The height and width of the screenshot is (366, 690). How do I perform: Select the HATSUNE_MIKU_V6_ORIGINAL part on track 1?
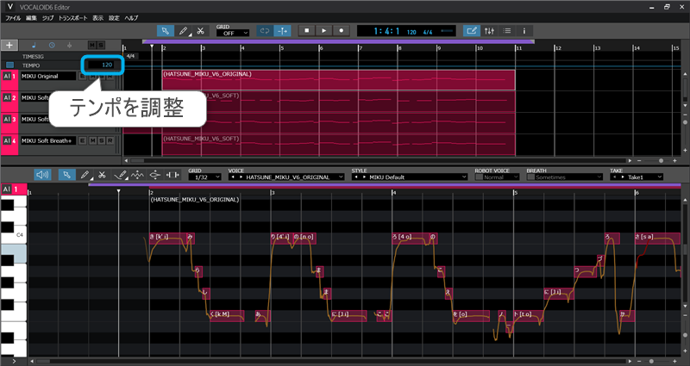338,80
